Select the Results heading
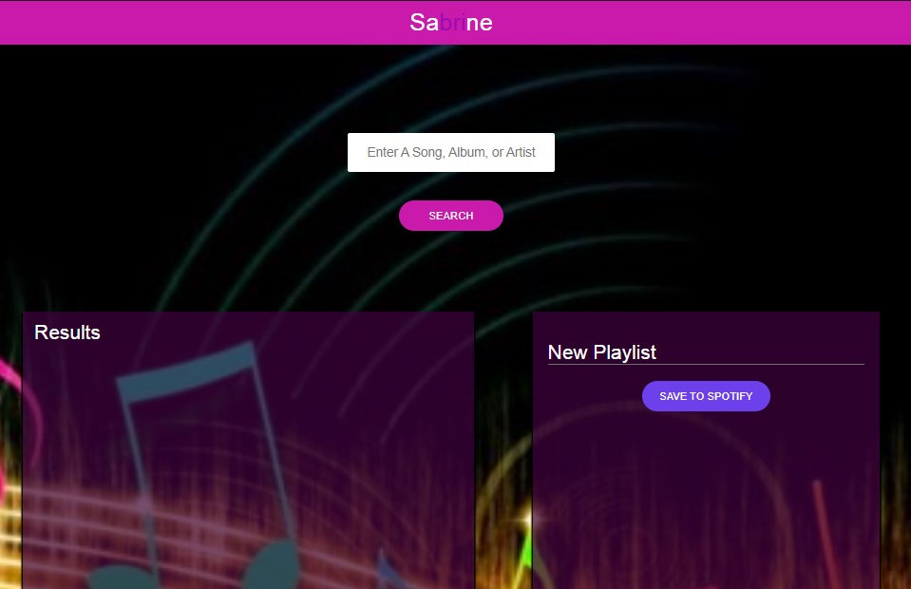This screenshot has height=589, width=911. pyautogui.click(x=67, y=332)
